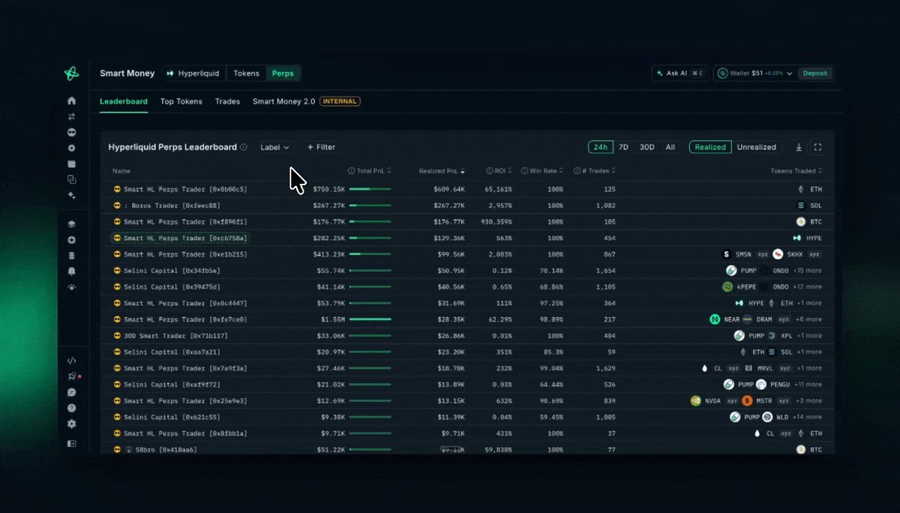The image size is (900, 513).
Task: Click the 930,359% ROI value
Action: point(496,222)
